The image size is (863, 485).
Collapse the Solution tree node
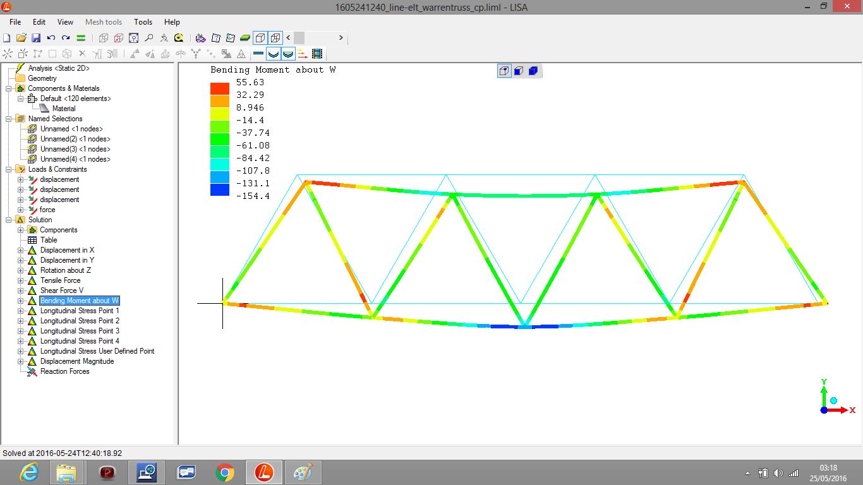coord(8,220)
